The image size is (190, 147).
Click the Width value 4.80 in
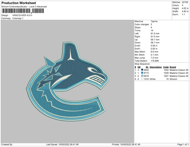point(185,11)
